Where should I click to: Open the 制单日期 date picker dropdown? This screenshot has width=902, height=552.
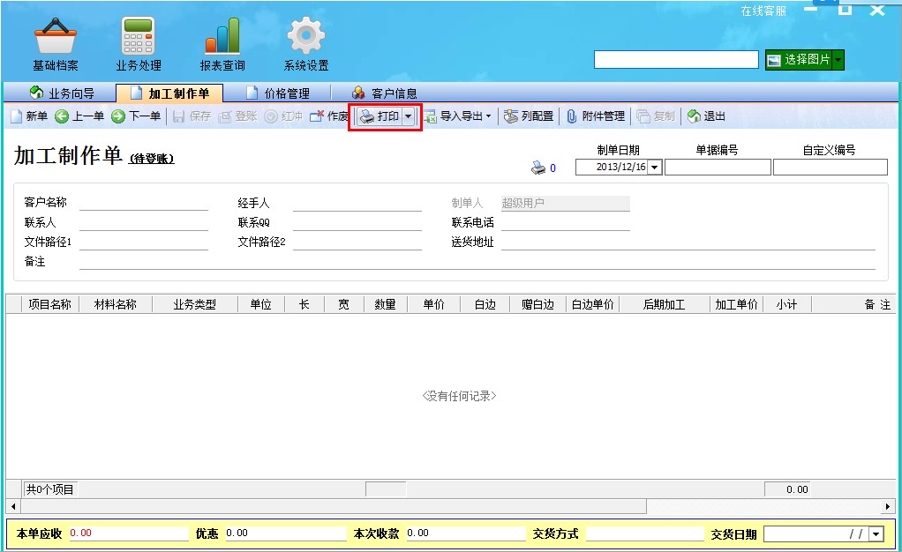pyautogui.click(x=653, y=166)
